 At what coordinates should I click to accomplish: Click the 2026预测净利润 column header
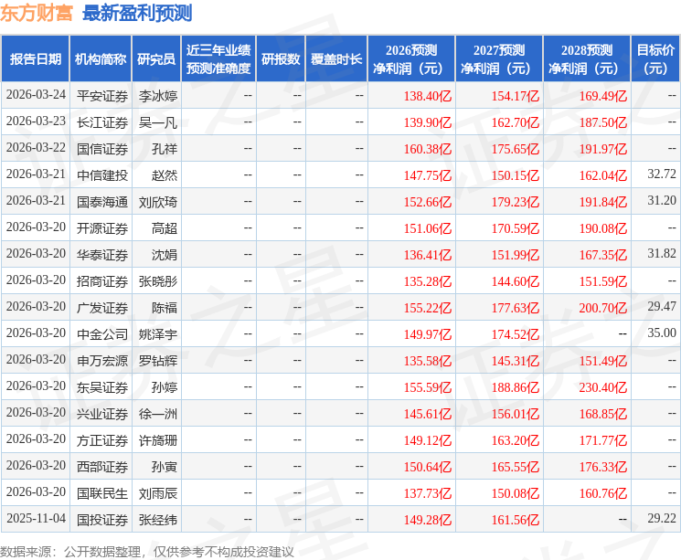pos(410,58)
